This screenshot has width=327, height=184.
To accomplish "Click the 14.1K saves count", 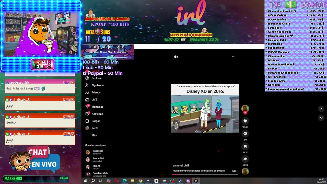I will pos(245,152).
